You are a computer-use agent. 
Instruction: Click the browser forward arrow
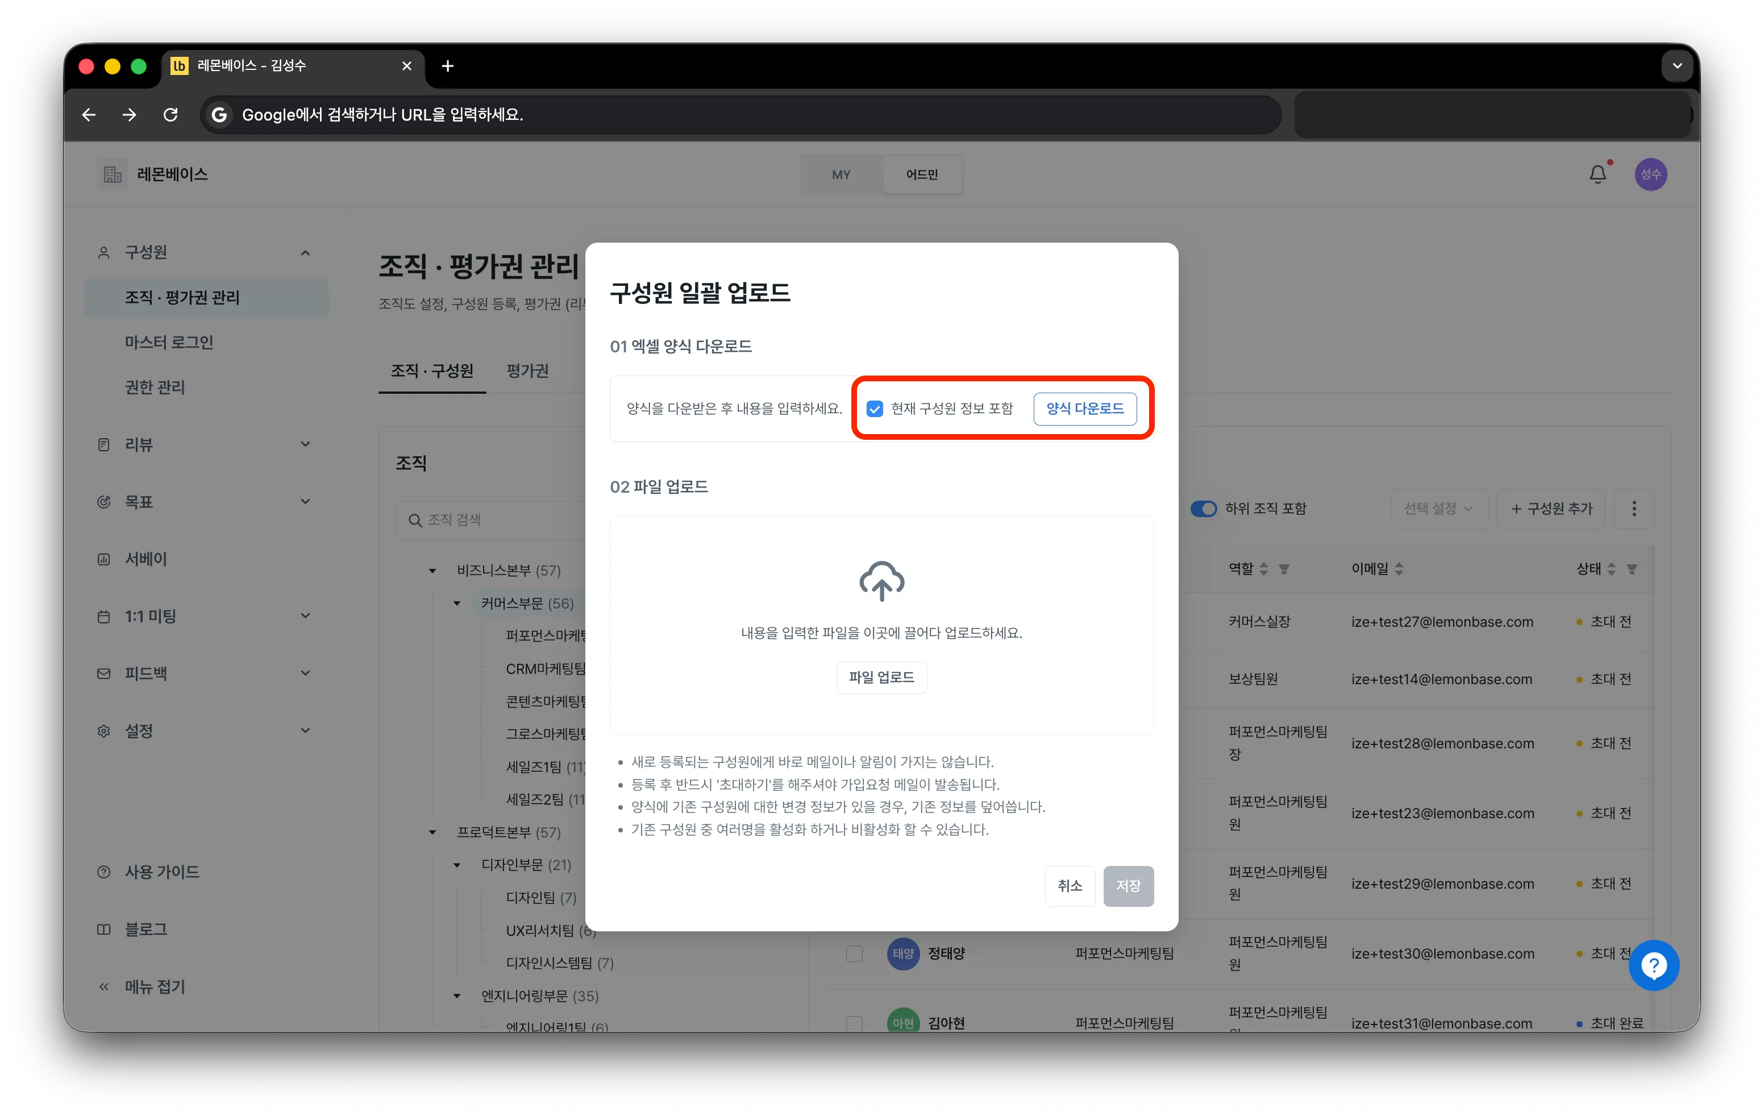130,115
